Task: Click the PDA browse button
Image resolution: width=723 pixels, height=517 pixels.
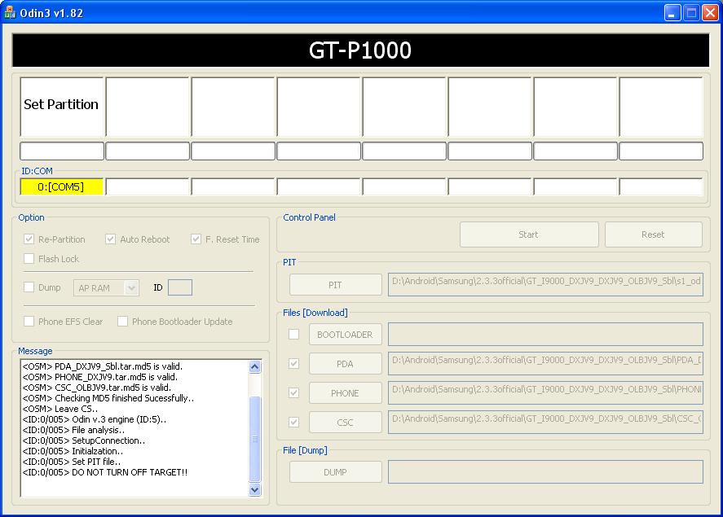Action: coord(346,364)
